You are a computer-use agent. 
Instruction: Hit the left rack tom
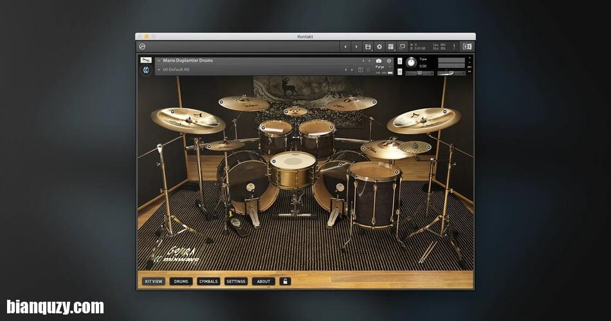point(275,136)
